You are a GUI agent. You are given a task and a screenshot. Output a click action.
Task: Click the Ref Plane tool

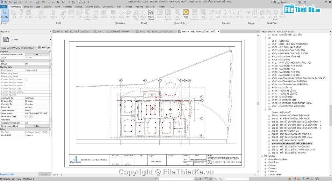pos(275,15)
